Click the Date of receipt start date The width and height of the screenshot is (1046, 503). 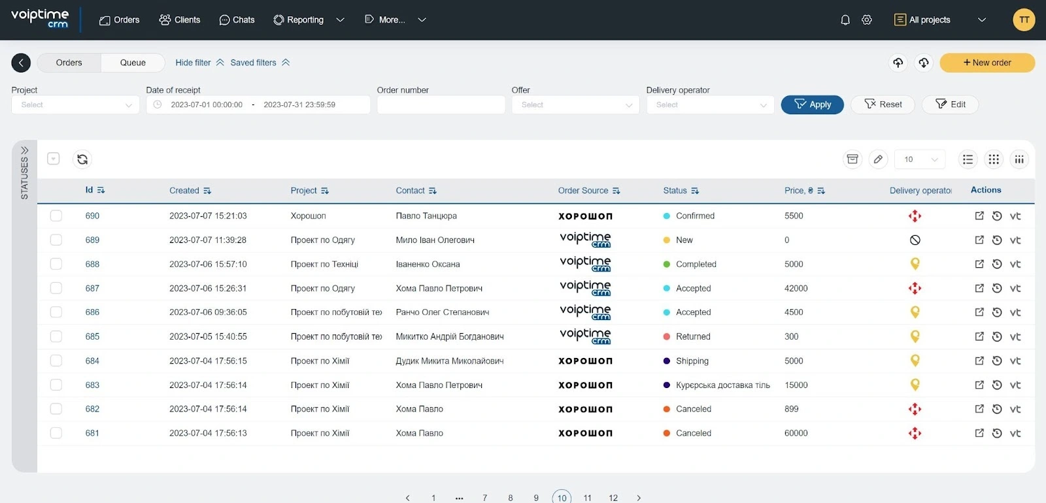(207, 105)
